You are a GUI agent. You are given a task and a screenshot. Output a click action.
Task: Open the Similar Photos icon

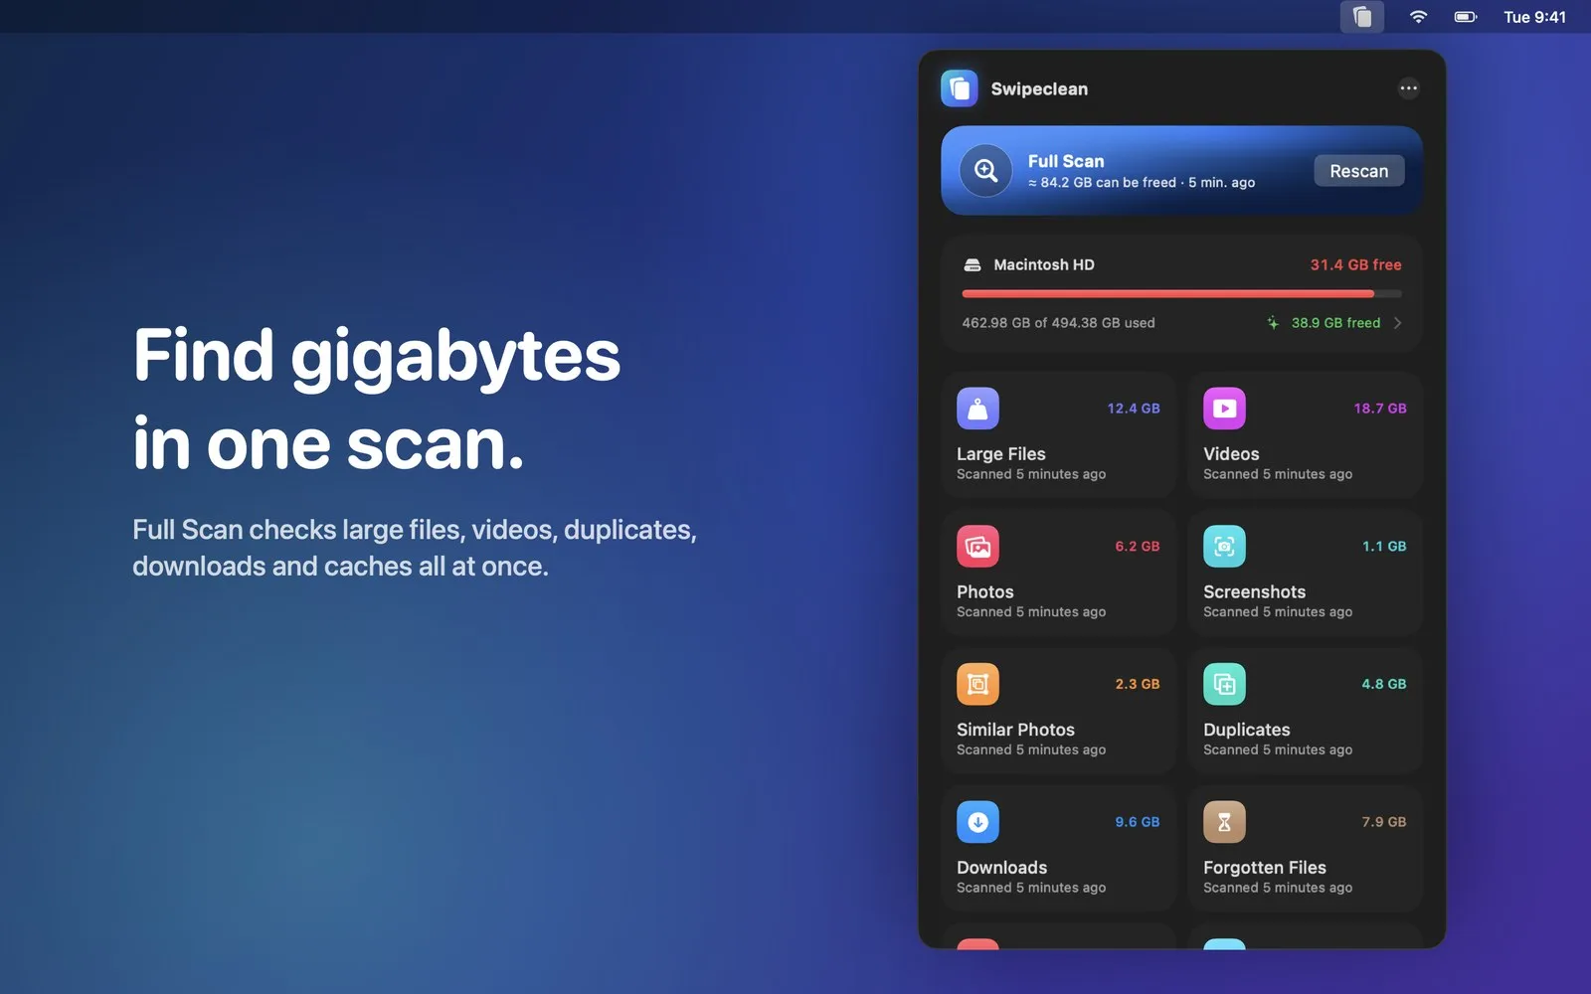point(977,684)
